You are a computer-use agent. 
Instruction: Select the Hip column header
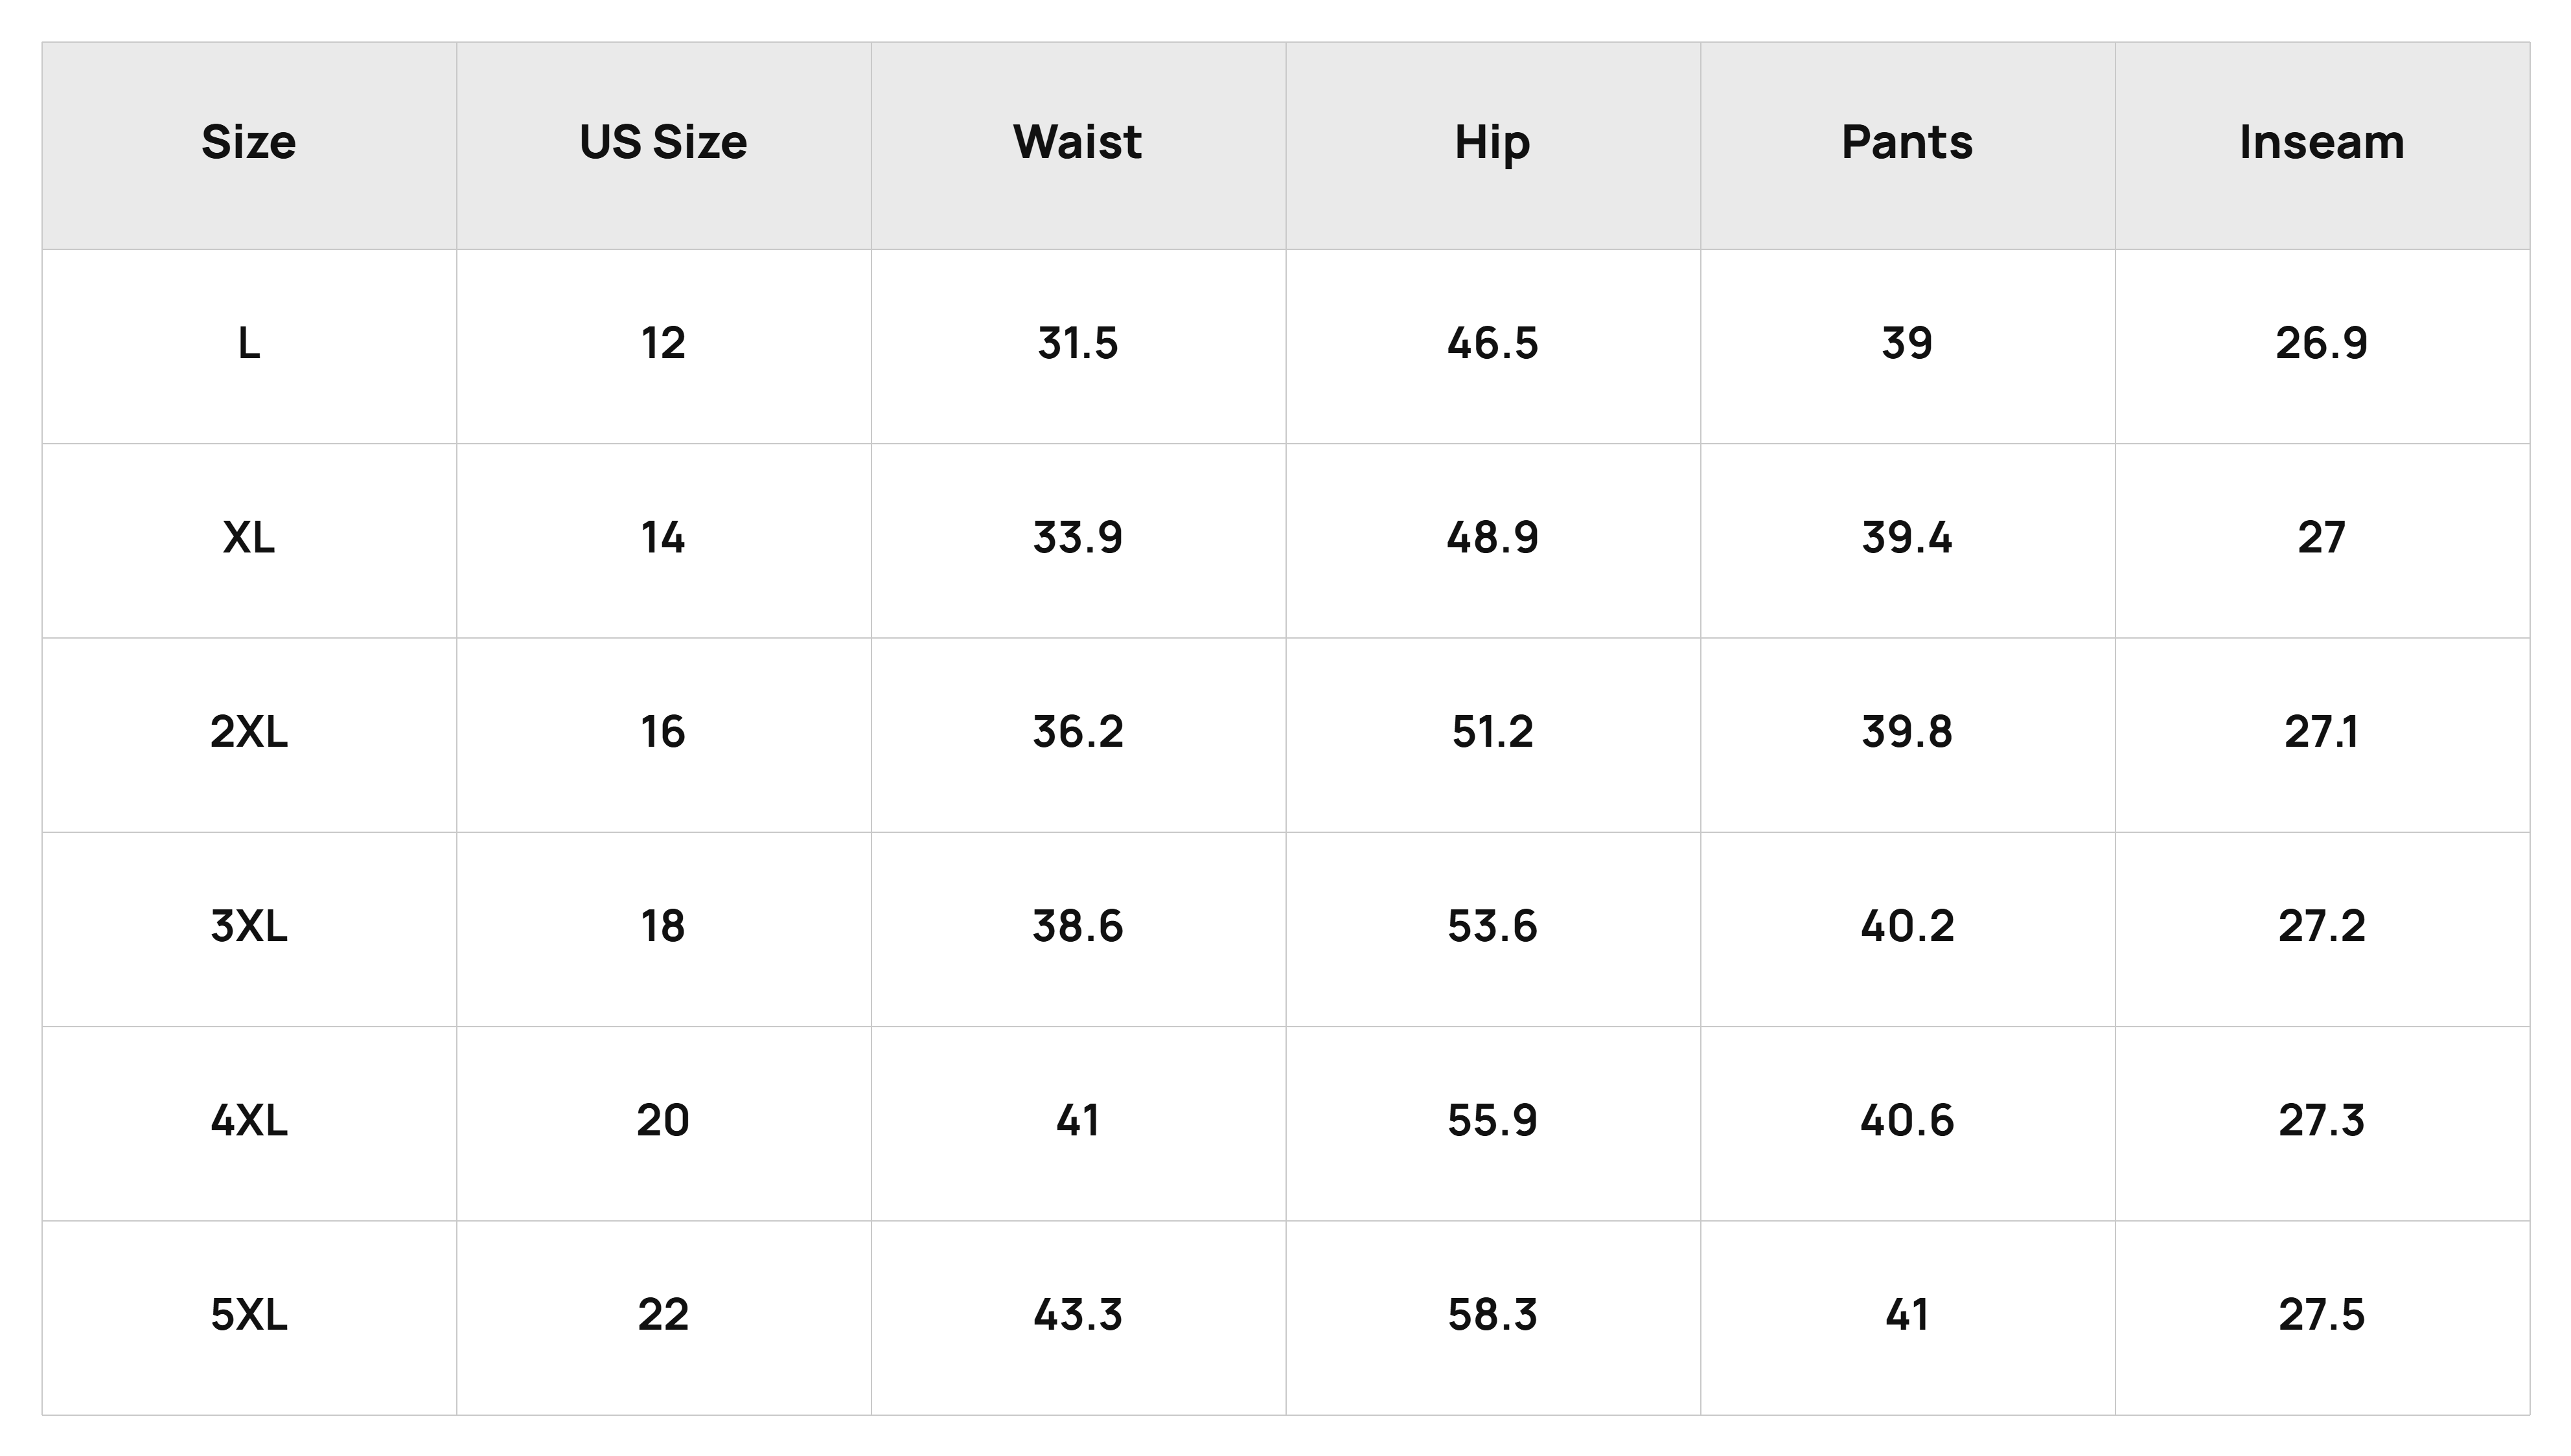point(1493,144)
